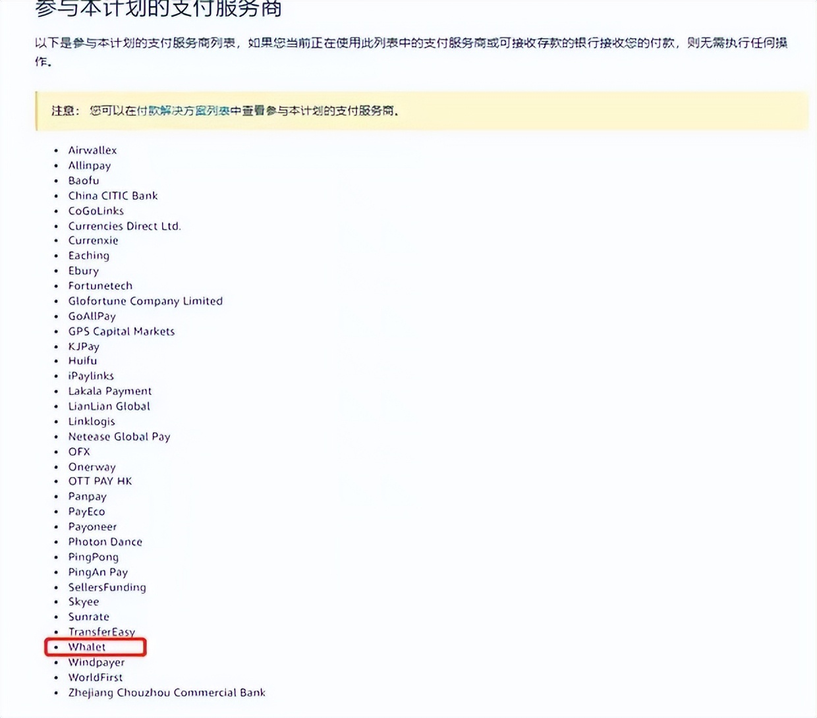The height and width of the screenshot is (718, 817).
Task: Open the Glofortune Company Limited entry
Action: pos(146,300)
